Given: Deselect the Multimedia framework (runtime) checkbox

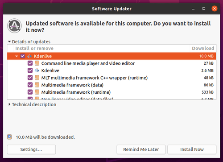Looking at the screenshot, I should [x=30, y=92].
